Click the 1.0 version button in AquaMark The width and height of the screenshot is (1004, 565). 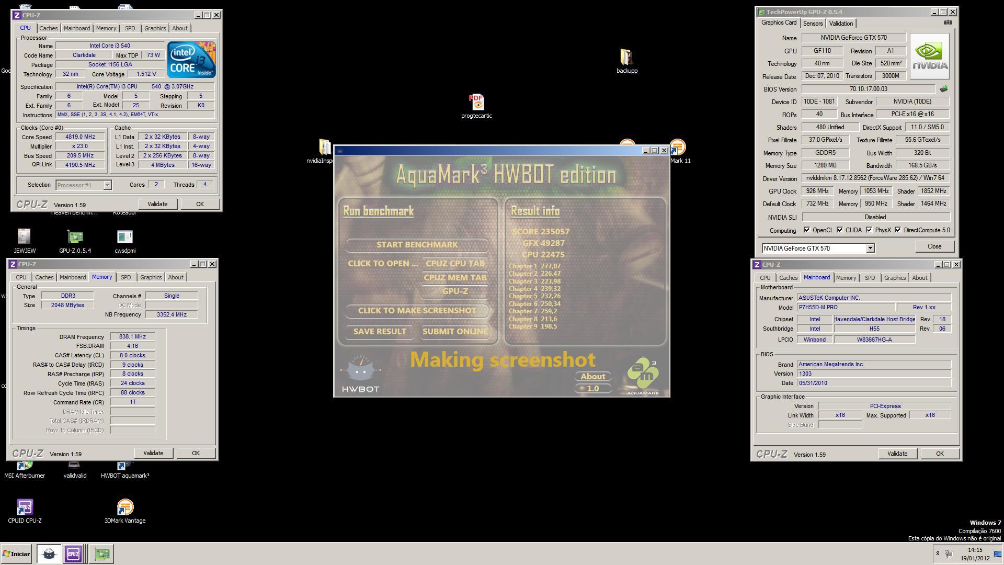593,389
